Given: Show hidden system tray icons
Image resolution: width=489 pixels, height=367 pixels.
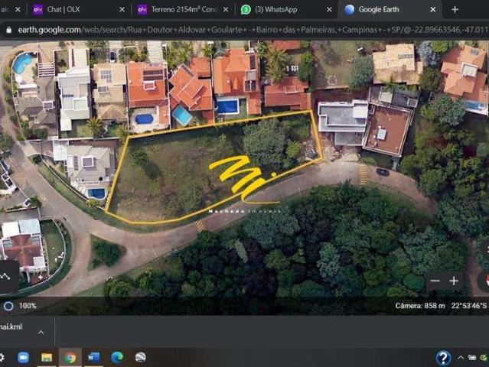Looking at the screenshot, I should coord(461,358).
